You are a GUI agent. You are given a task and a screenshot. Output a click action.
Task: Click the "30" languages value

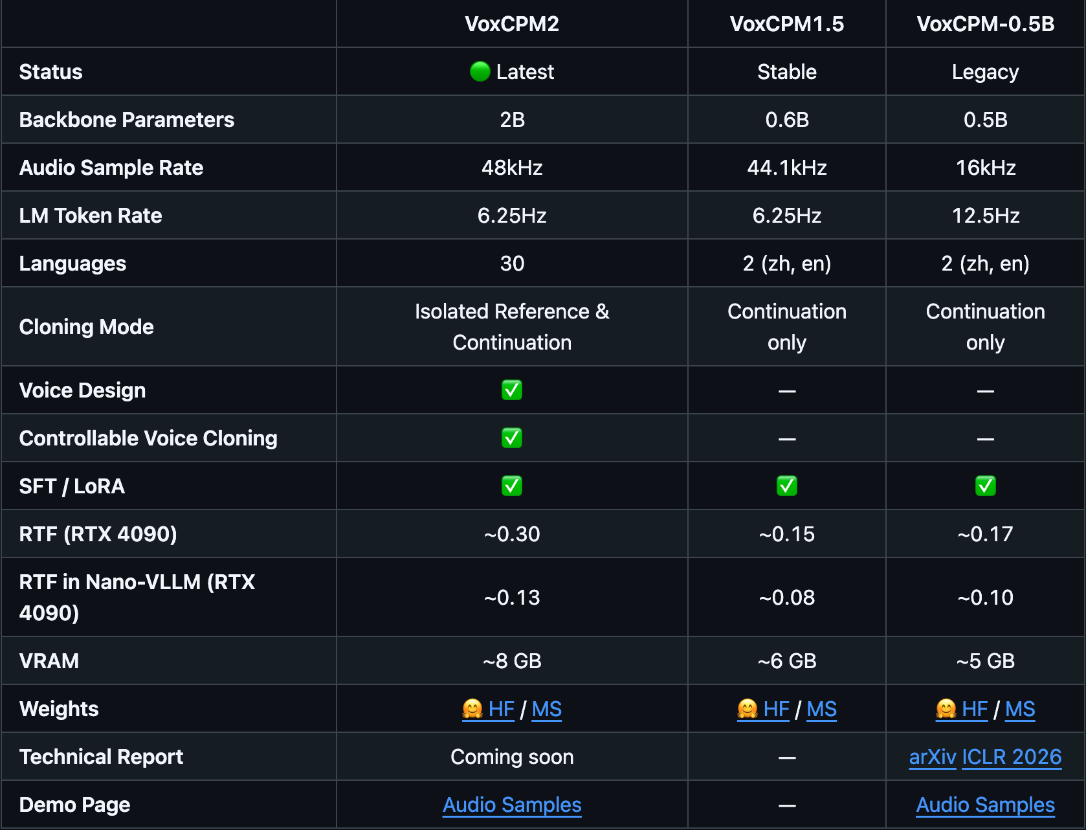[x=512, y=264]
